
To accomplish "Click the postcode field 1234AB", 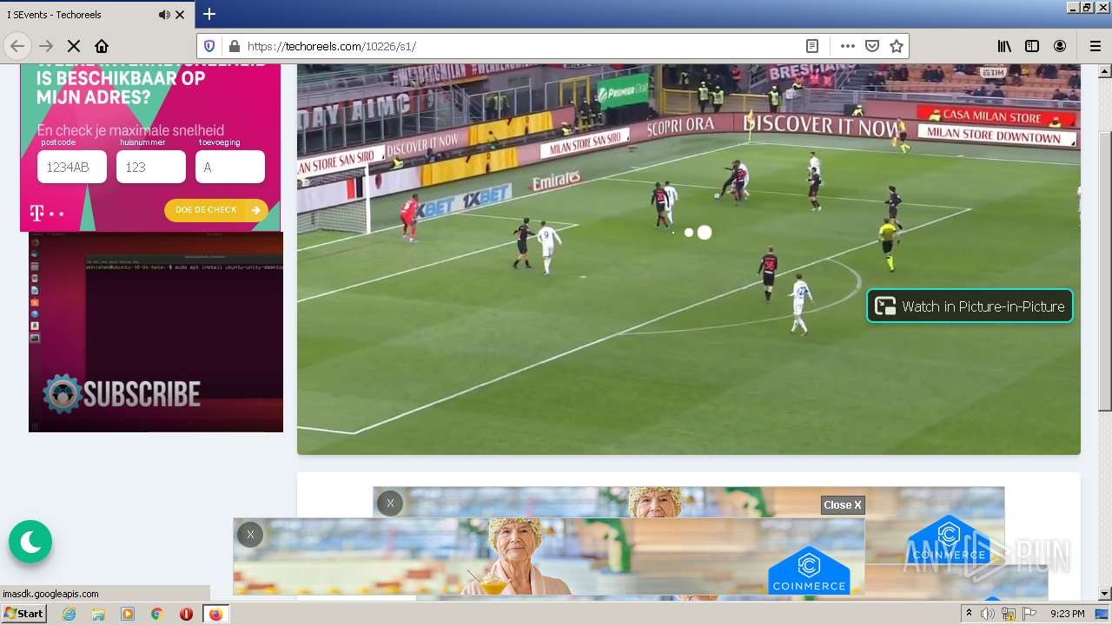I will 72,167.
